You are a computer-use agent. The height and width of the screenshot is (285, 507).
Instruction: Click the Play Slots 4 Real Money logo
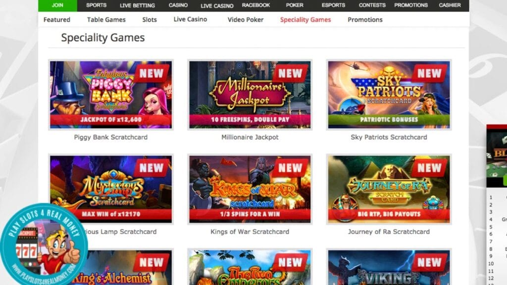click(44, 244)
